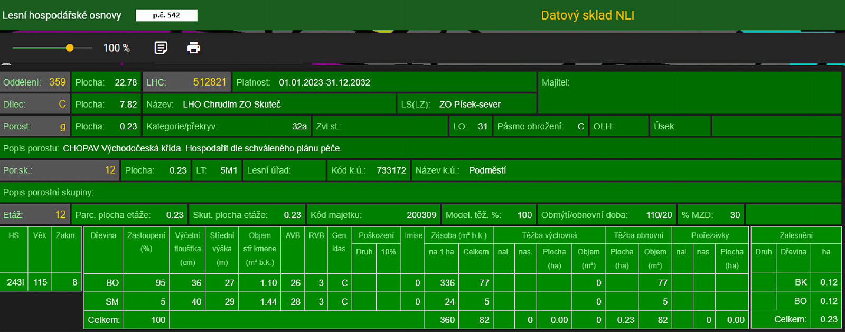Open the notes document icon
Screen dimensions: 845x332
161,48
